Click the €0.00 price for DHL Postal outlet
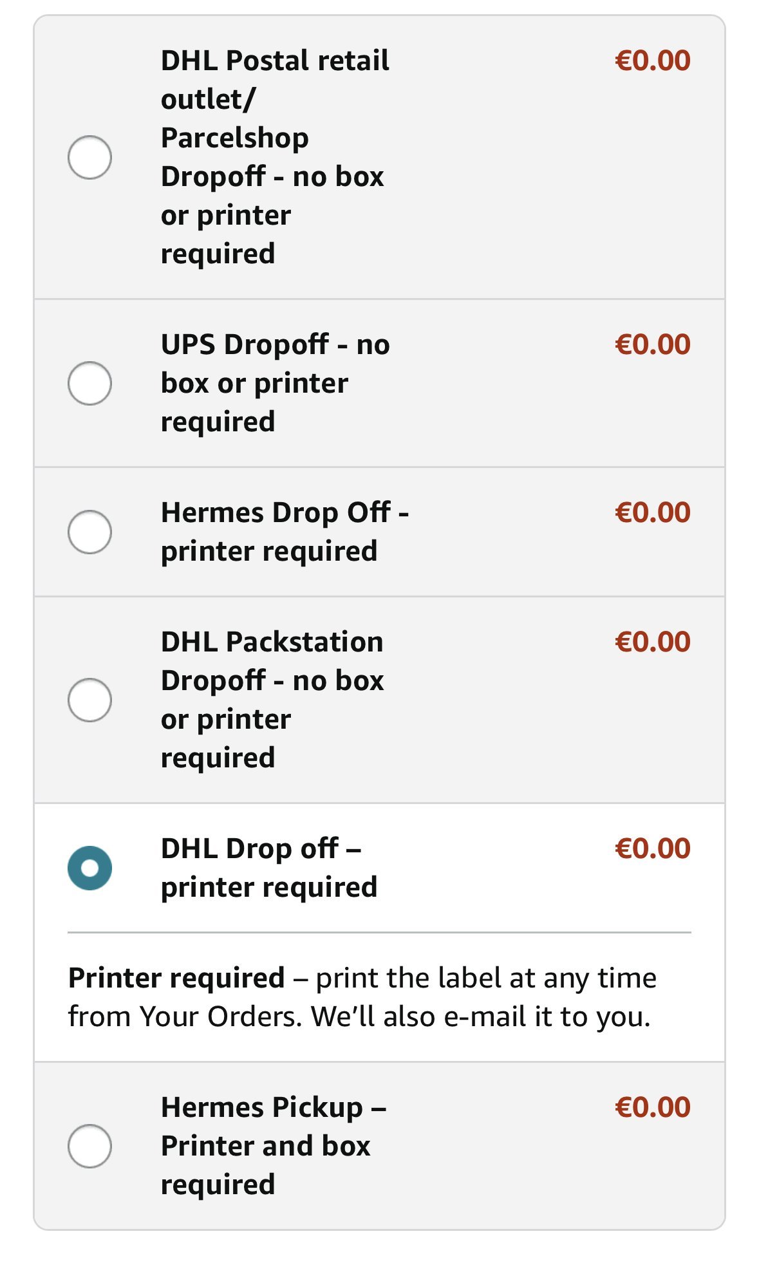759x1274 pixels. tap(652, 61)
